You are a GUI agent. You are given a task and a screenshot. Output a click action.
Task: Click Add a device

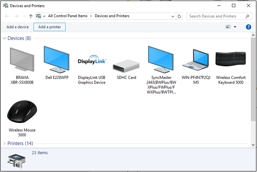click(x=17, y=27)
